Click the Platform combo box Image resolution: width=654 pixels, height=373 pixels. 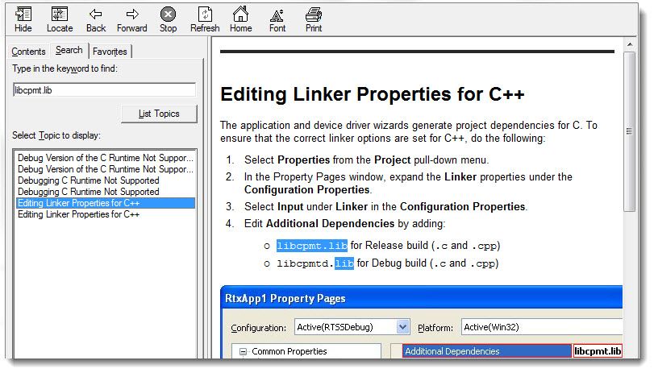click(x=540, y=327)
